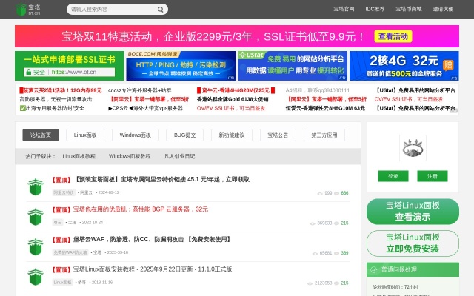Click the avatar of the 堡塔云WAF post
This screenshot has width=474, height=296.
click(36, 246)
